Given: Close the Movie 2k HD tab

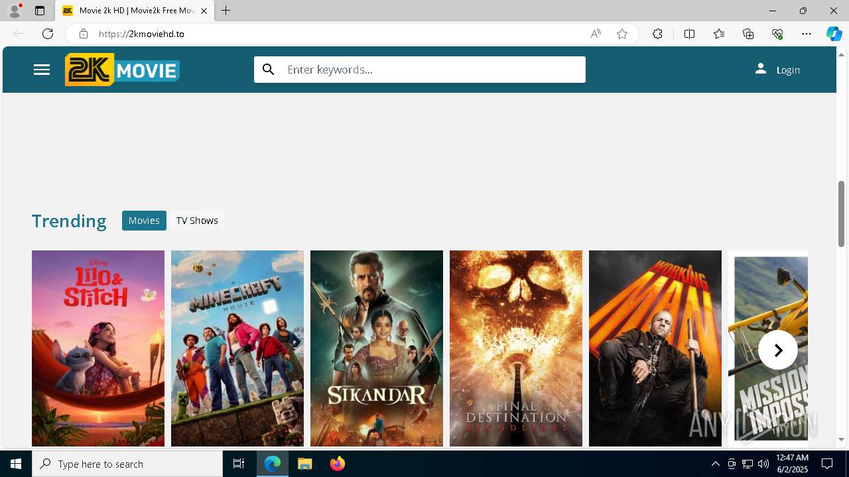Looking at the screenshot, I should (204, 11).
